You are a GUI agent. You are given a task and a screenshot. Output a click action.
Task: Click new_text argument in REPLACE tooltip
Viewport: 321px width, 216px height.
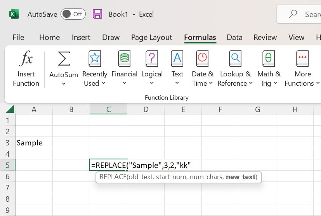241,177
